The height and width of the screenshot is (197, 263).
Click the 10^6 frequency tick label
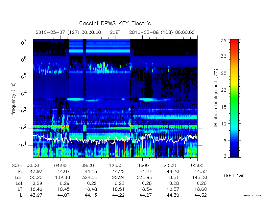[x=23, y=60]
